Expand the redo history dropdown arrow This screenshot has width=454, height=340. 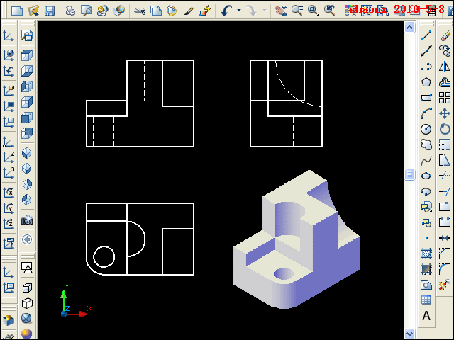[x=264, y=11]
